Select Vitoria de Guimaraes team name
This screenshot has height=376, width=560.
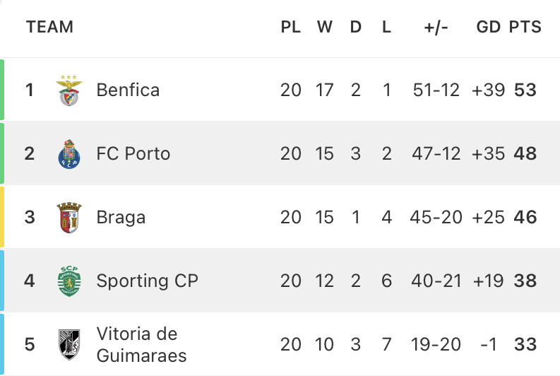(141, 344)
